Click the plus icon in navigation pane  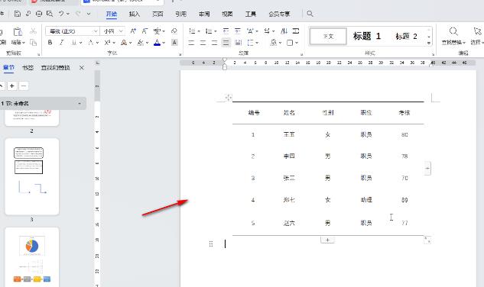12,85
